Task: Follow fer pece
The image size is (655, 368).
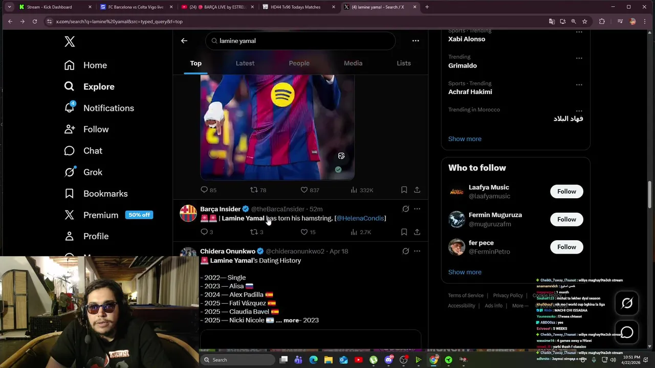Action: tap(566, 247)
